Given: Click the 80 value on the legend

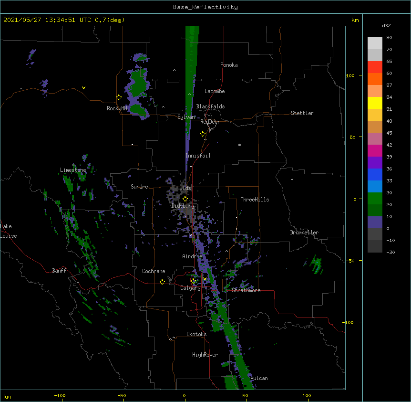Looking at the screenshot, I should coord(389,38).
